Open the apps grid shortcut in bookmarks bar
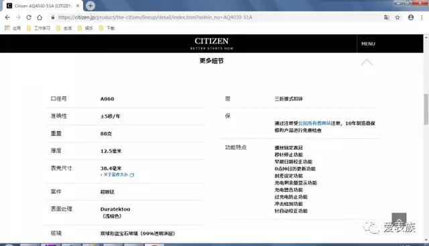Screen dimensions: 429x246 pyautogui.click(x=13, y=28)
